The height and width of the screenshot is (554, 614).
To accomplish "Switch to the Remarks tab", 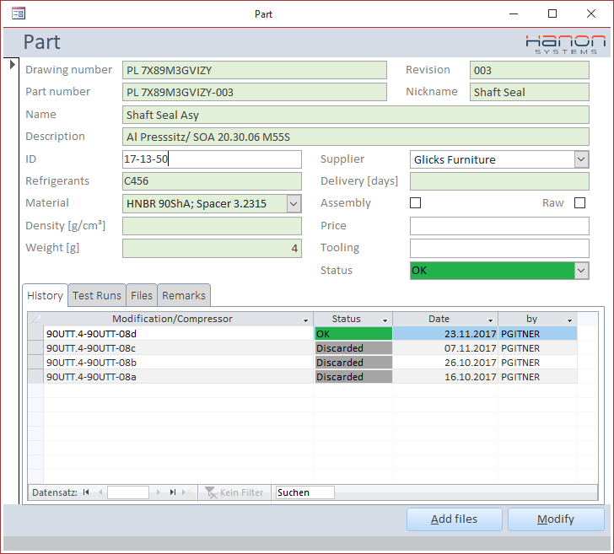I will (x=184, y=295).
